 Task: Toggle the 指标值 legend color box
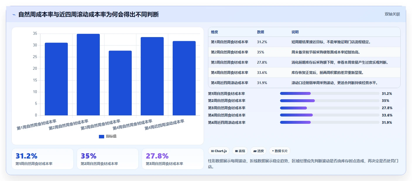tap(102, 136)
